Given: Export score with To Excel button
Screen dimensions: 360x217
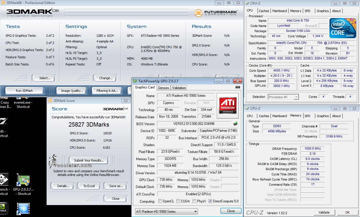Looking at the screenshot, I should 89,186.
